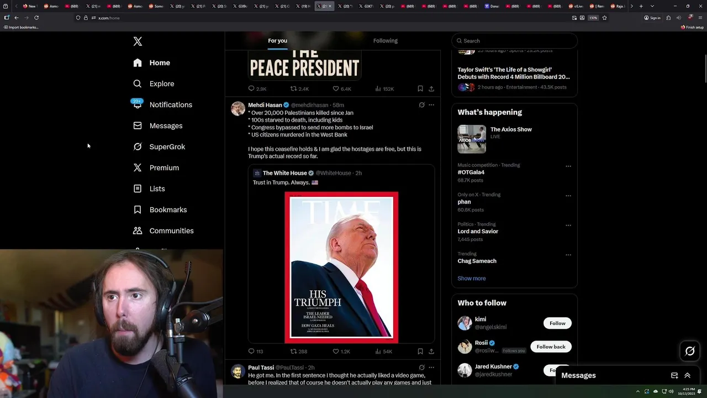The image size is (707, 398).
Task: Open The Axios Show live broadcast
Action: pos(514,139)
